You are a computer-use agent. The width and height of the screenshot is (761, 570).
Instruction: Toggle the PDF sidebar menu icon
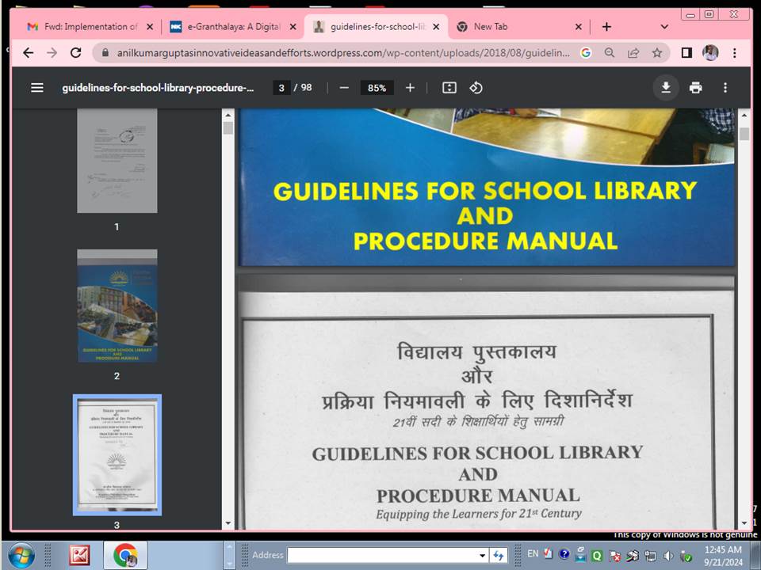(37, 88)
